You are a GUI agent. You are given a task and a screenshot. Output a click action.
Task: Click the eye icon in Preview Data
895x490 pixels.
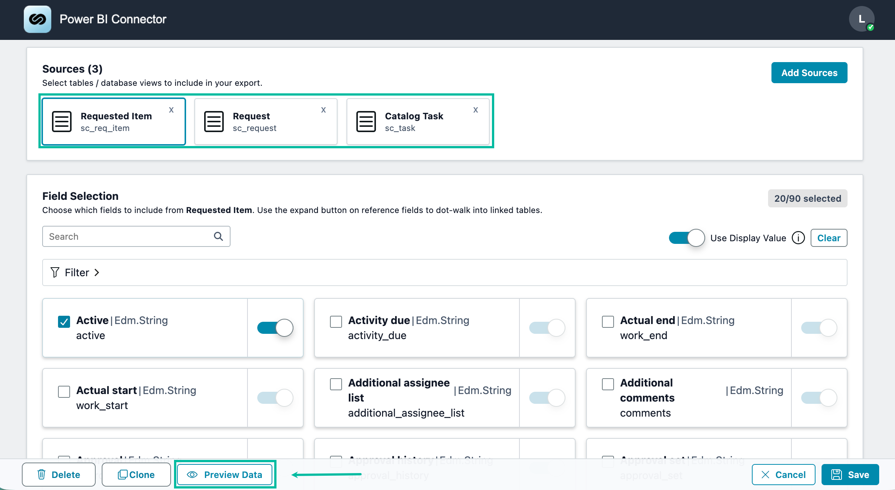[x=192, y=475]
